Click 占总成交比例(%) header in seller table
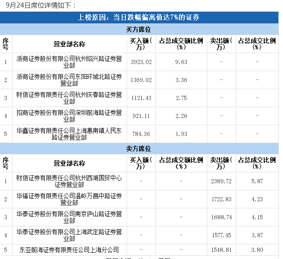 pos(257,163)
